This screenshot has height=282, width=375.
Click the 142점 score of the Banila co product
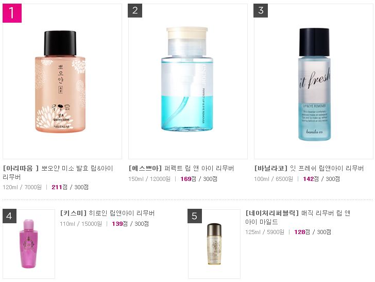tap(311, 179)
